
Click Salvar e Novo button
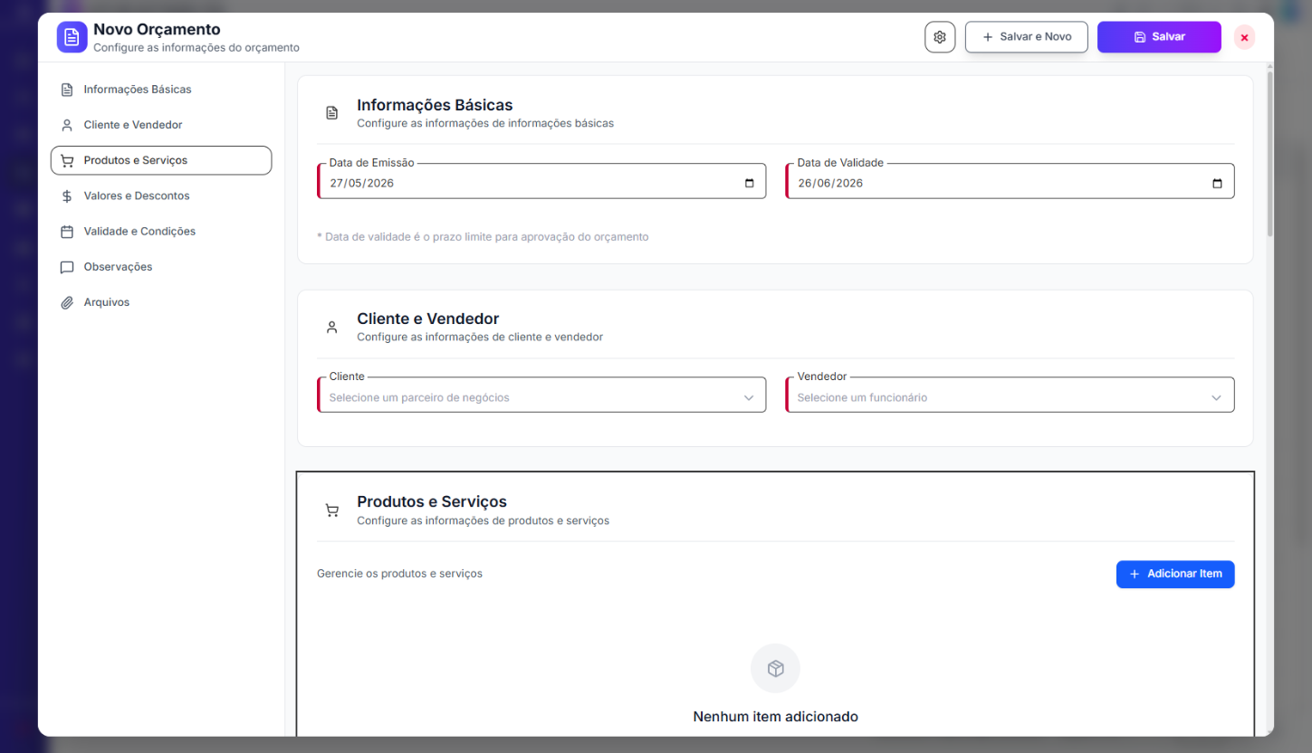tap(1027, 37)
